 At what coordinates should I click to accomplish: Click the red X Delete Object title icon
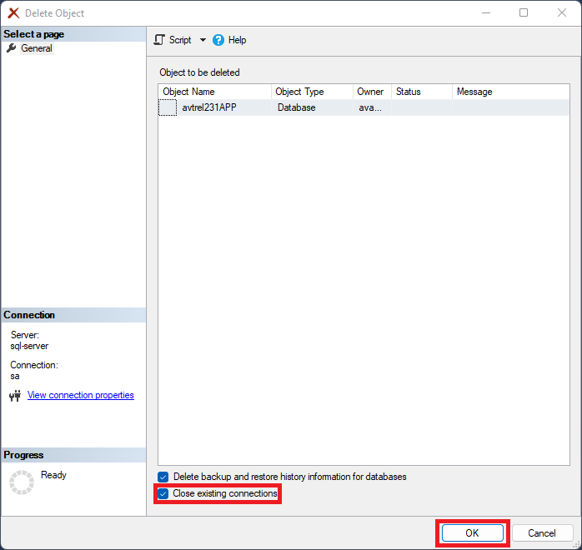(13, 13)
